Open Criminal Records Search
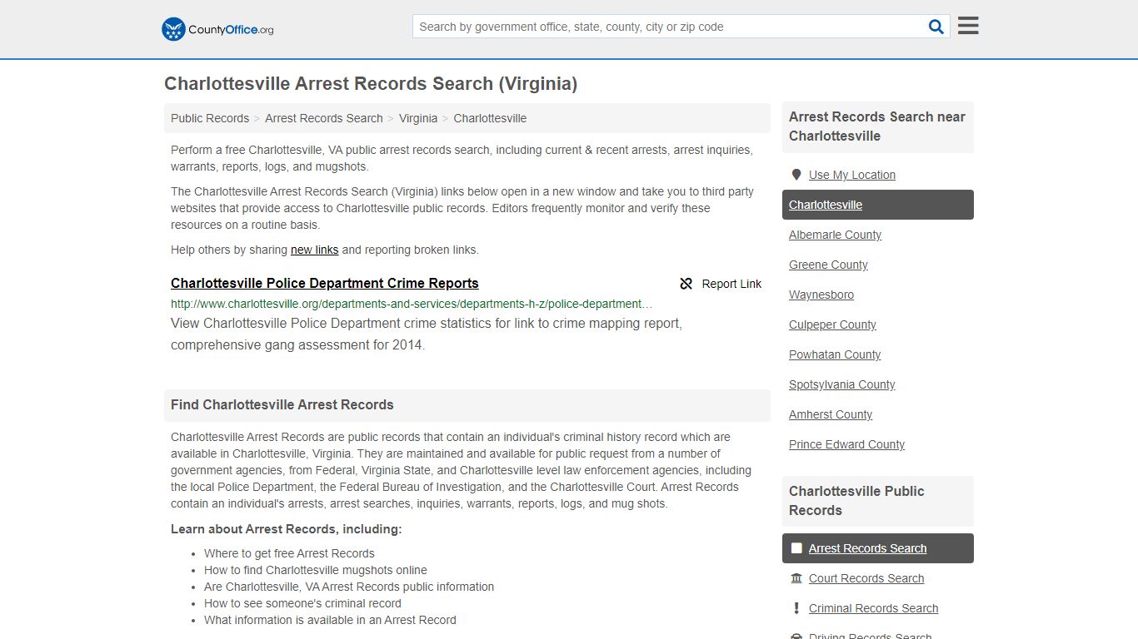Image resolution: width=1138 pixels, height=639 pixels. point(873,608)
